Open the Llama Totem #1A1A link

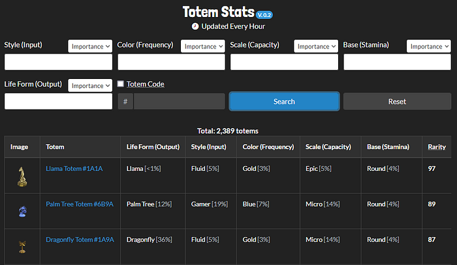(x=74, y=168)
